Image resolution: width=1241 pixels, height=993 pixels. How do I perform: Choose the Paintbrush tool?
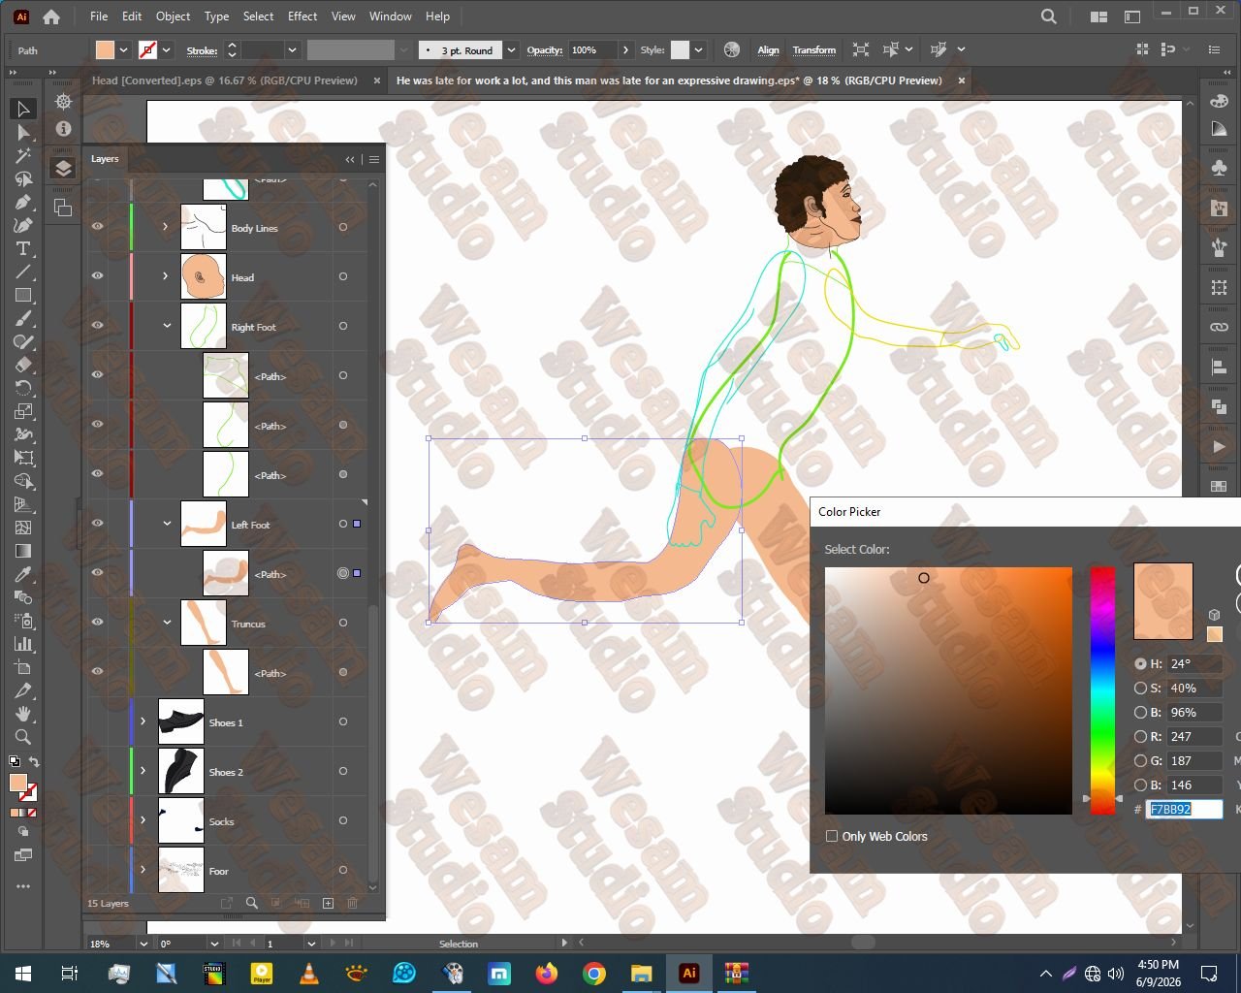[23, 318]
